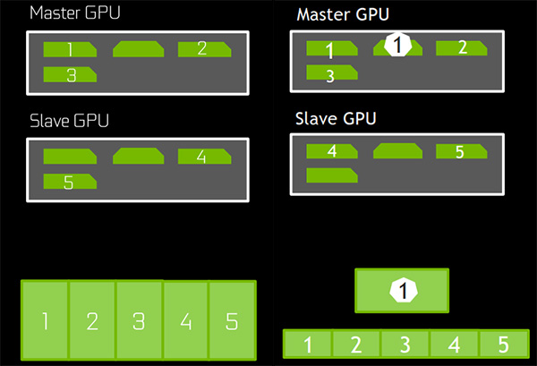Click block 2 in left Master GPU

pyautogui.click(x=204, y=49)
